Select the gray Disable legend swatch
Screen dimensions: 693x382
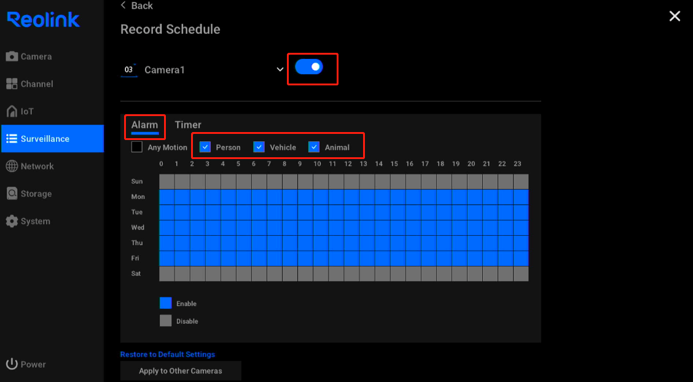[166, 321]
